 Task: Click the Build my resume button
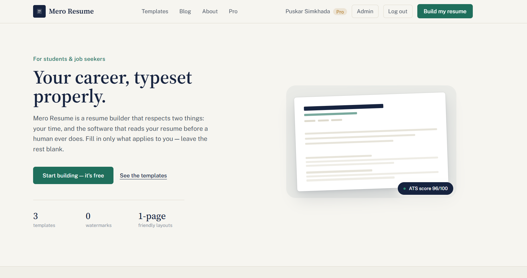[445, 11]
